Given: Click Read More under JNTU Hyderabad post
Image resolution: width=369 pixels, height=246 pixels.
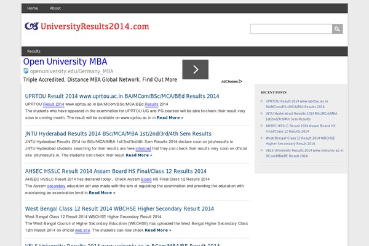Looking at the screenshot, I should [x=139, y=156].
